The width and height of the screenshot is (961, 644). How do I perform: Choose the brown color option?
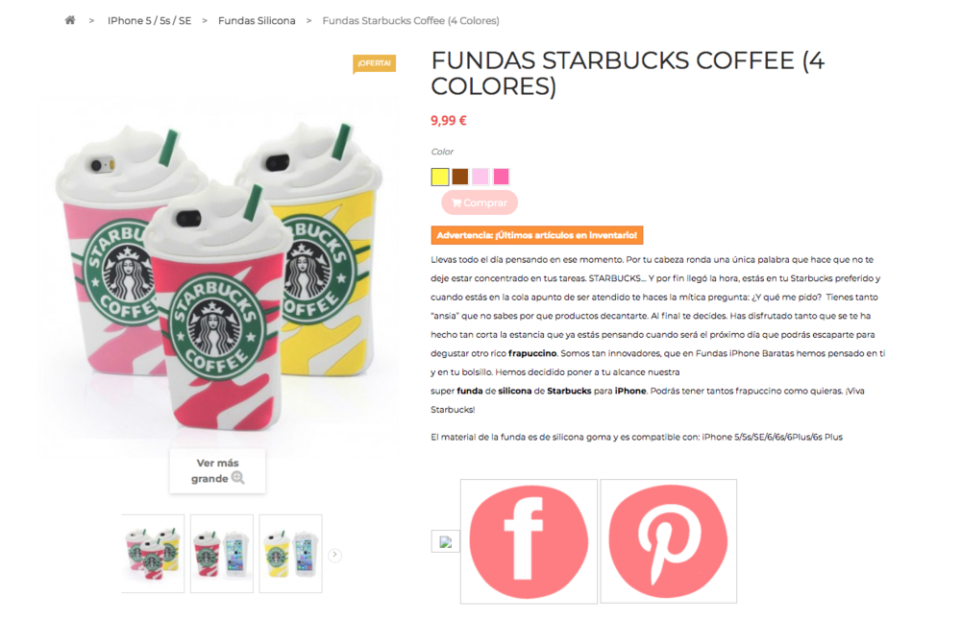(460, 177)
